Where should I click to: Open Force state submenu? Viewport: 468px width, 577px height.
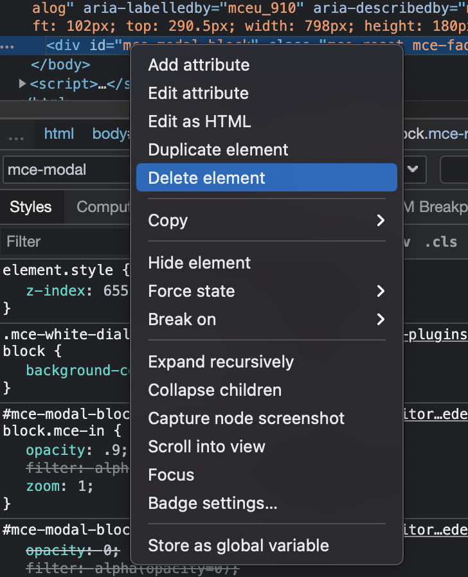[x=267, y=291]
